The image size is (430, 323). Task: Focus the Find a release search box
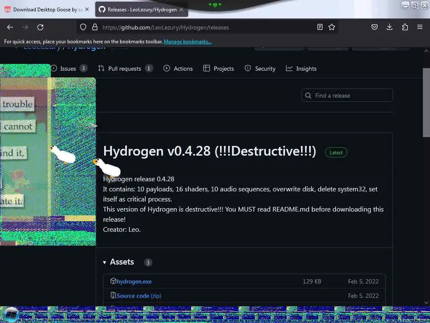click(347, 95)
